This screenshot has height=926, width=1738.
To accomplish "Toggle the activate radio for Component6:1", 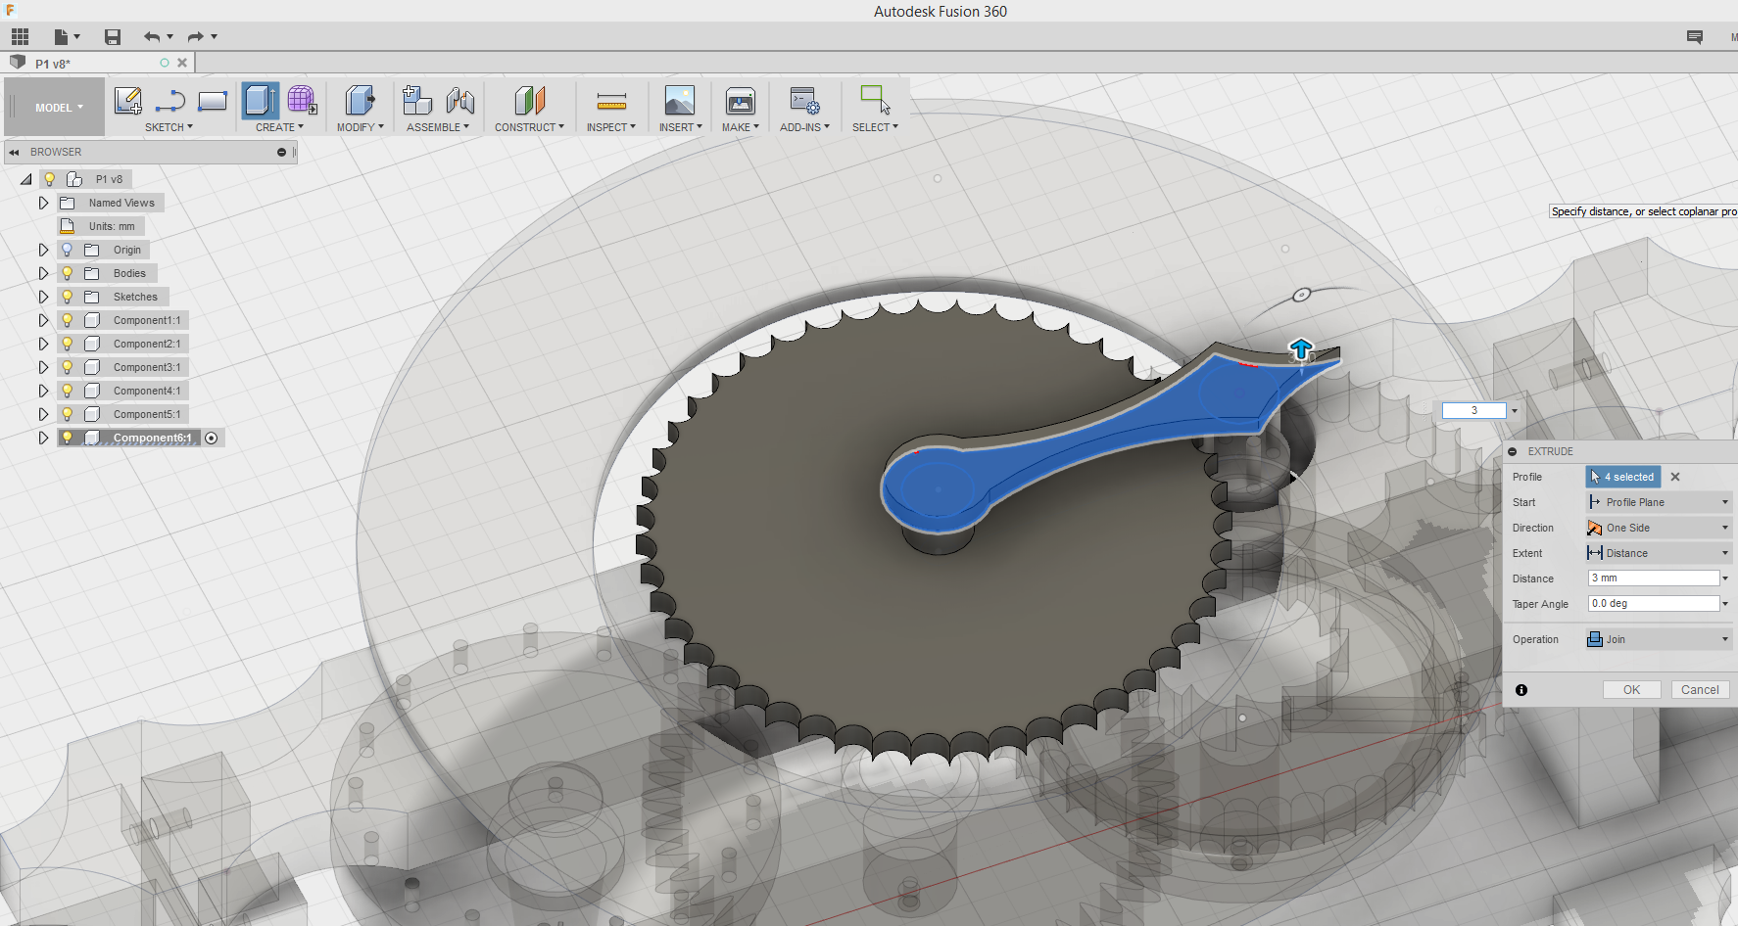I will [x=211, y=438].
